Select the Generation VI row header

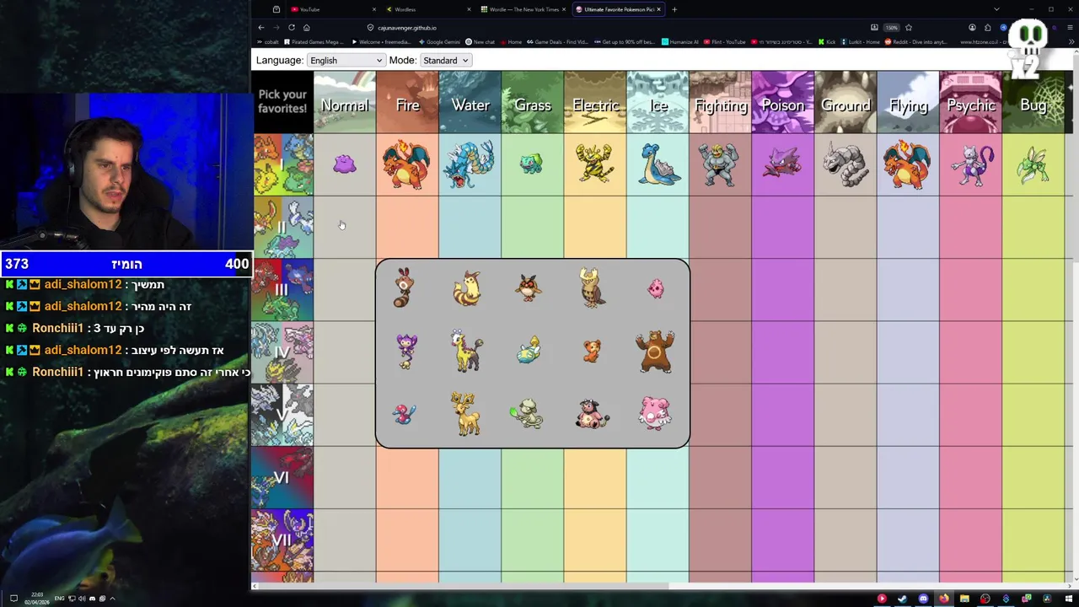coord(282,477)
